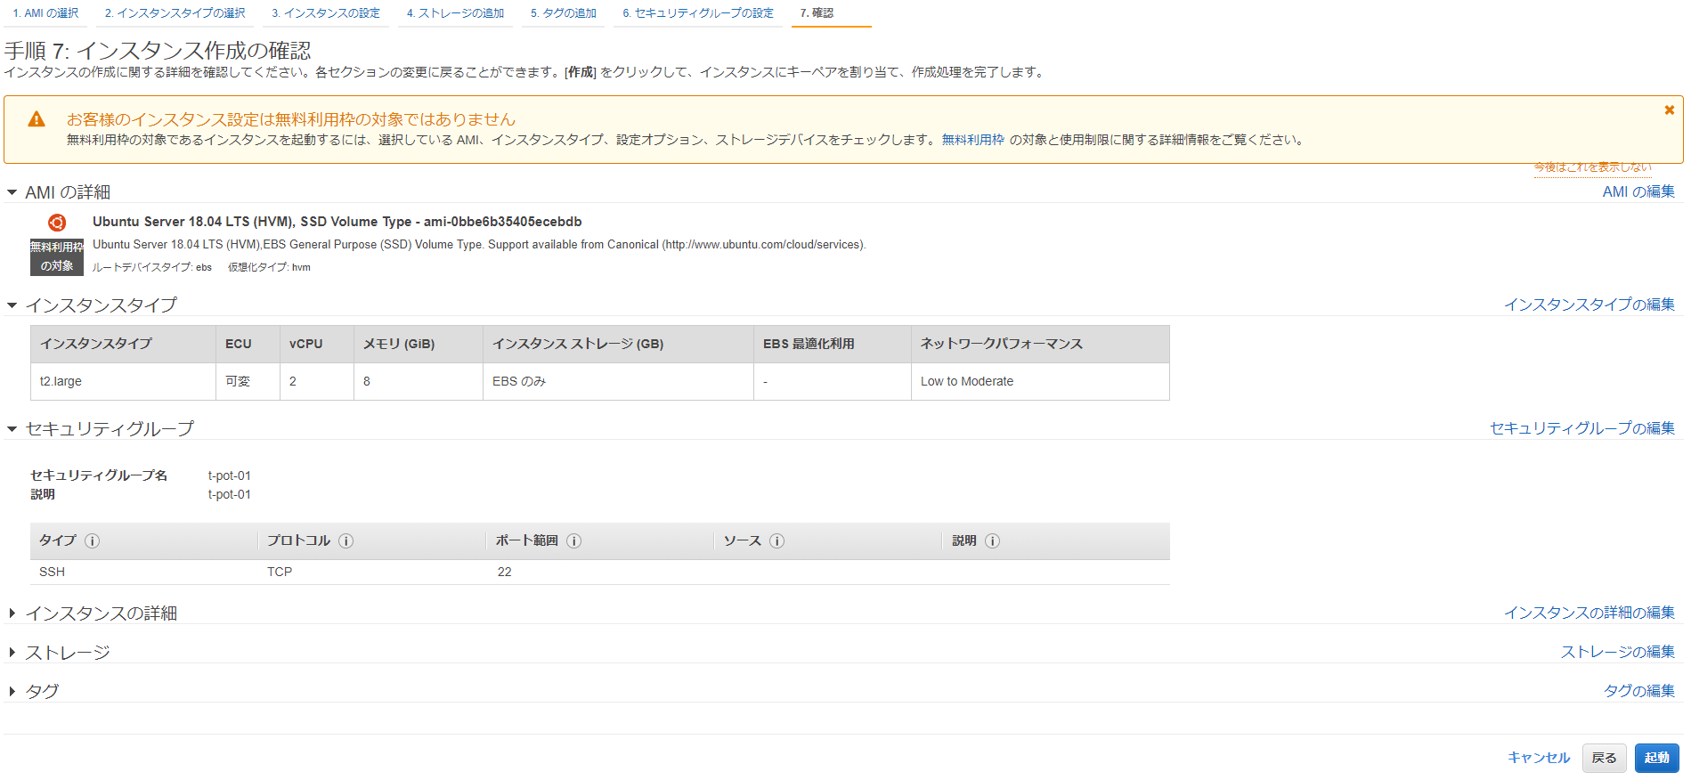
Task: Click info icon next to ソース header
Action: [776, 541]
